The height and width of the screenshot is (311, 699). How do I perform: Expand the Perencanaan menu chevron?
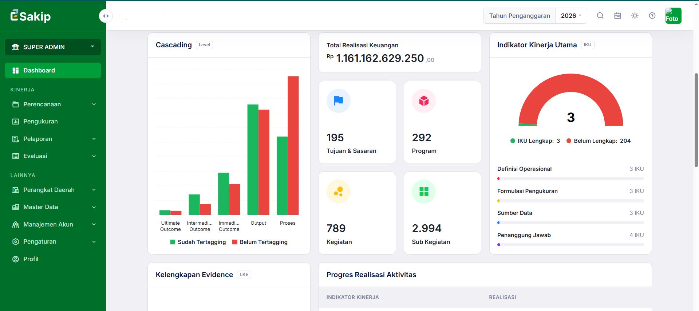94,104
